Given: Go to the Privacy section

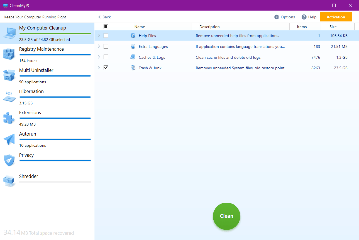Looking at the screenshot, I should tap(47, 161).
